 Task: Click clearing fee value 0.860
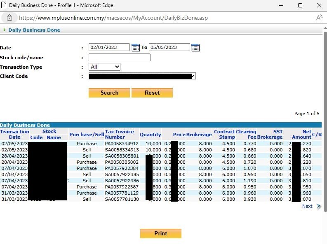tap(249, 156)
